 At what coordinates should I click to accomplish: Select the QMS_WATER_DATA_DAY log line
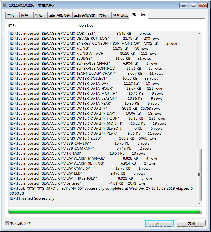click(x=84, y=84)
